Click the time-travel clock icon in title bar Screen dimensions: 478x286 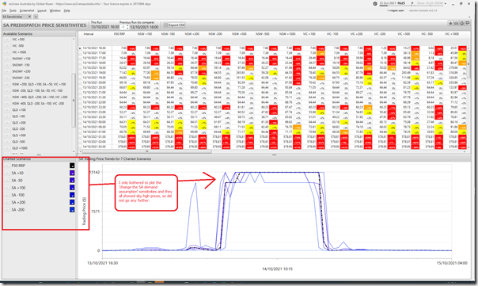375,4
